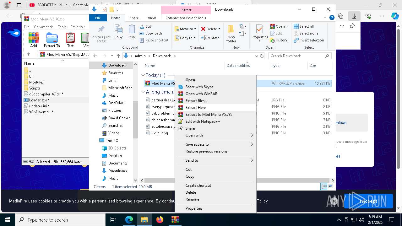Click the WinRAR Add toolbar icon
Screen dimensions: 402x226
coord(34,40)
